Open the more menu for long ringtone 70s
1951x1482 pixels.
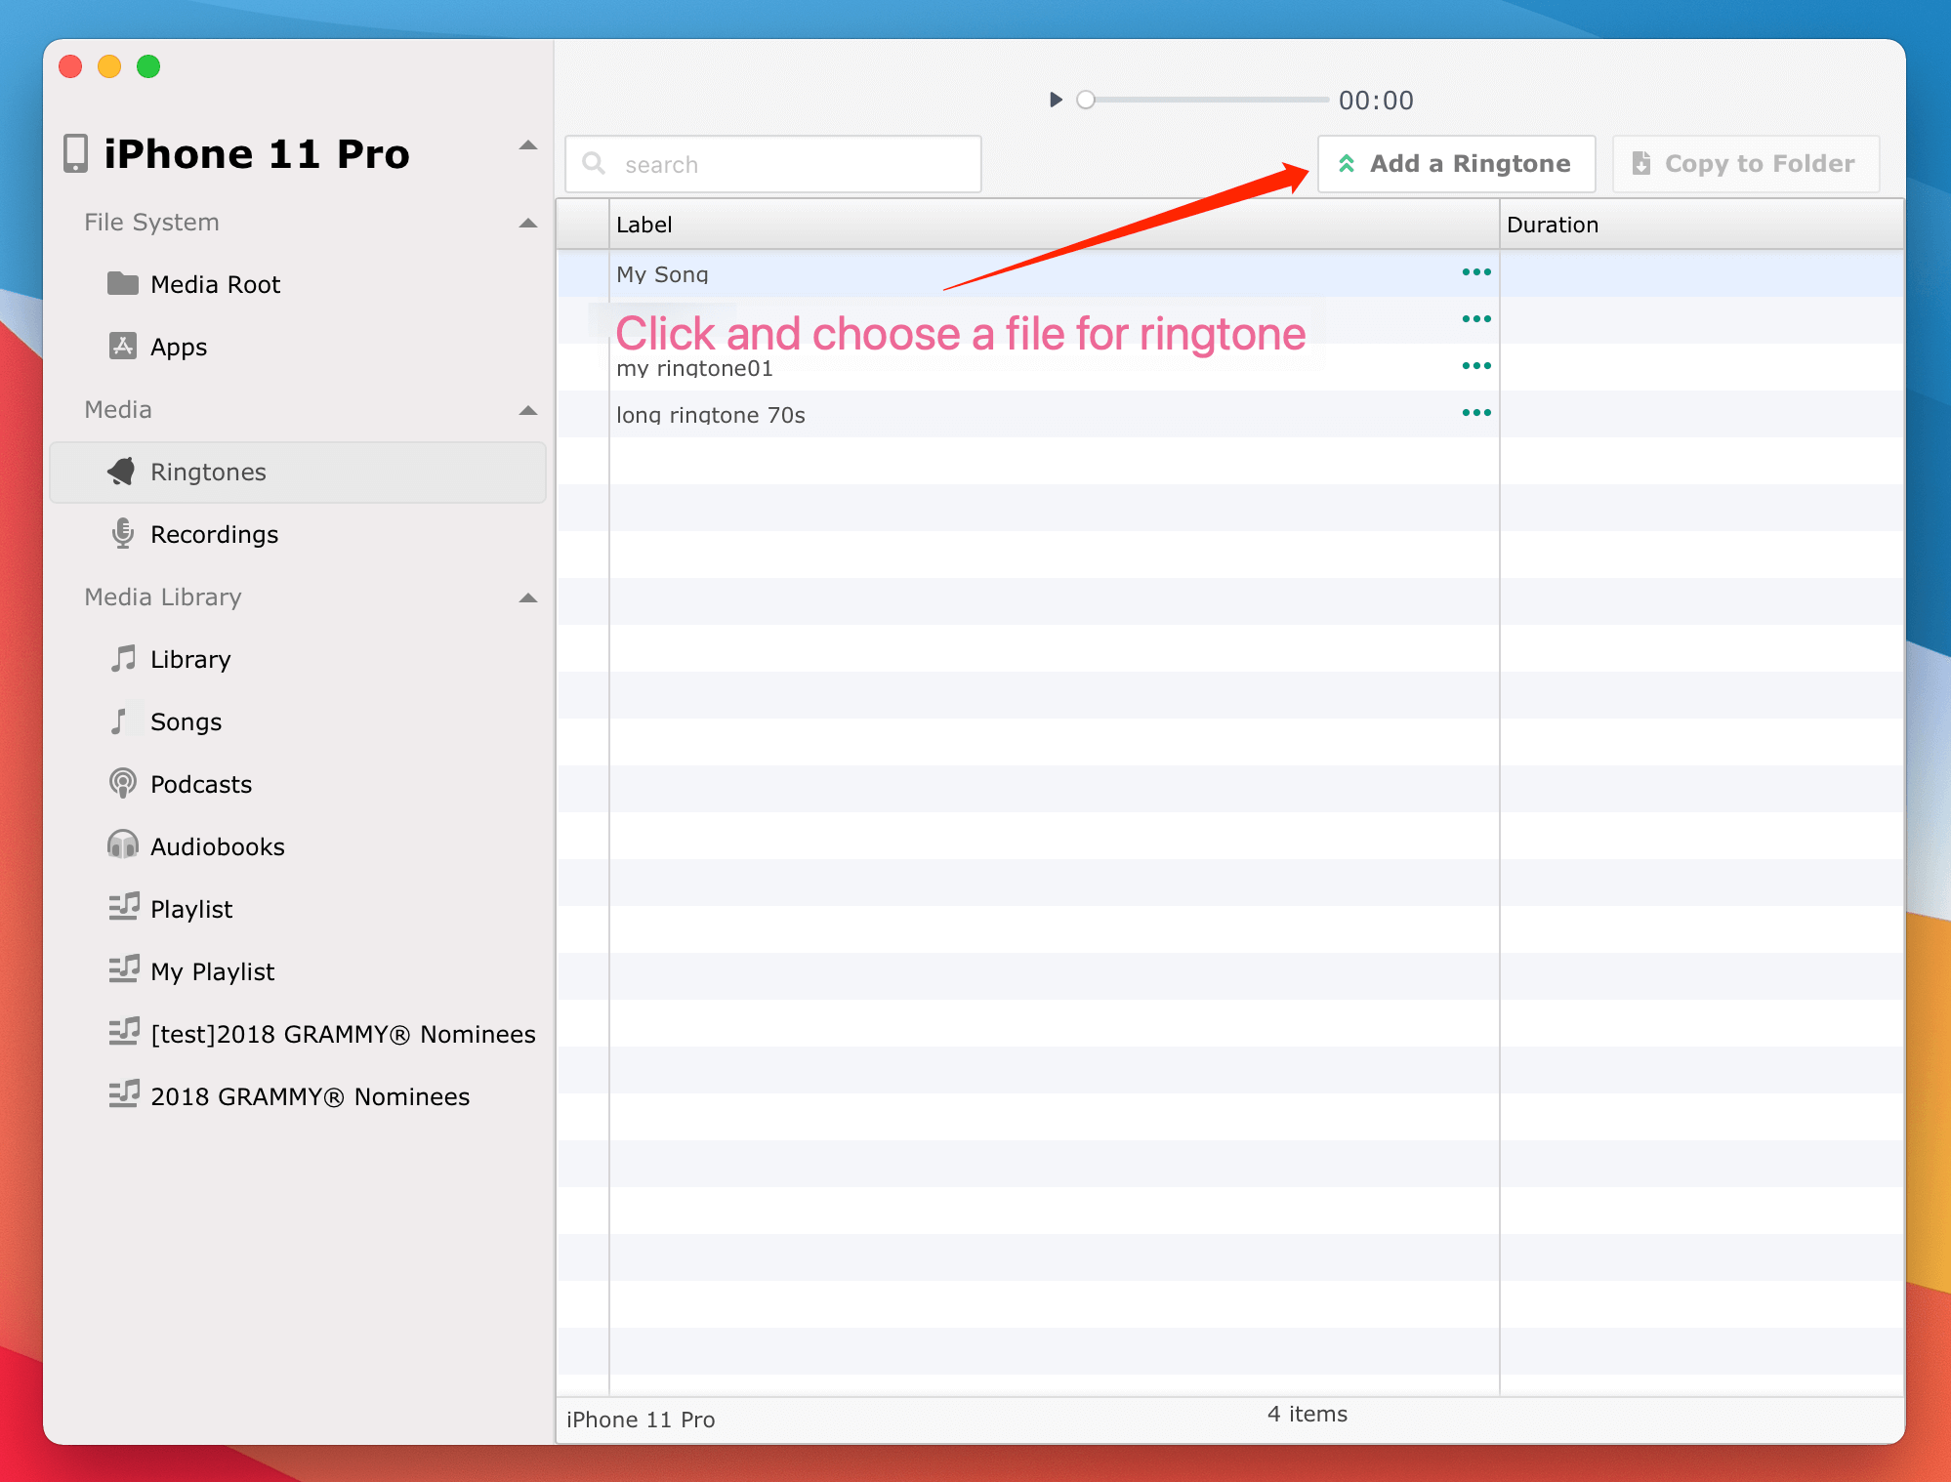pyautogui.click(x=1475, y=412)
